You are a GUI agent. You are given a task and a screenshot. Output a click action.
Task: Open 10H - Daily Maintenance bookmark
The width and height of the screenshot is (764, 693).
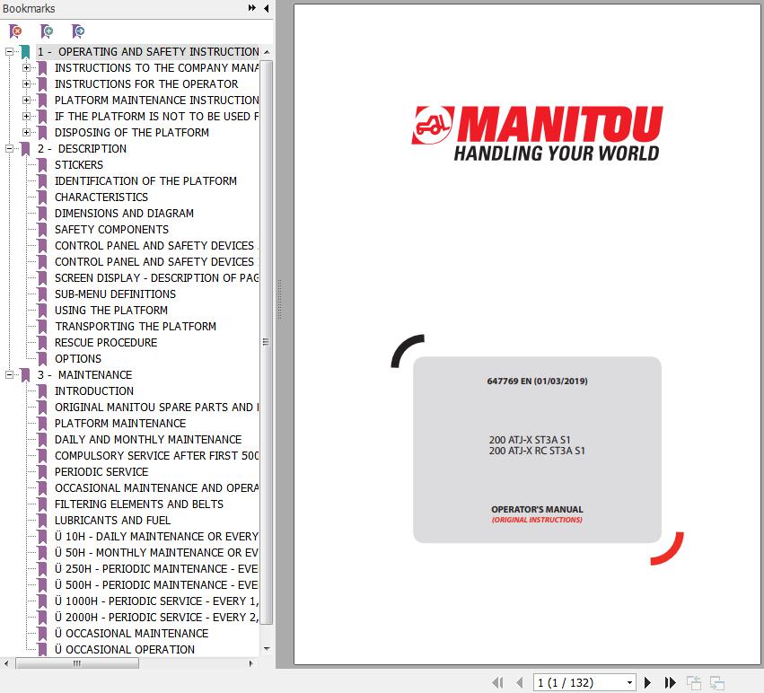[x=156, y=536]
